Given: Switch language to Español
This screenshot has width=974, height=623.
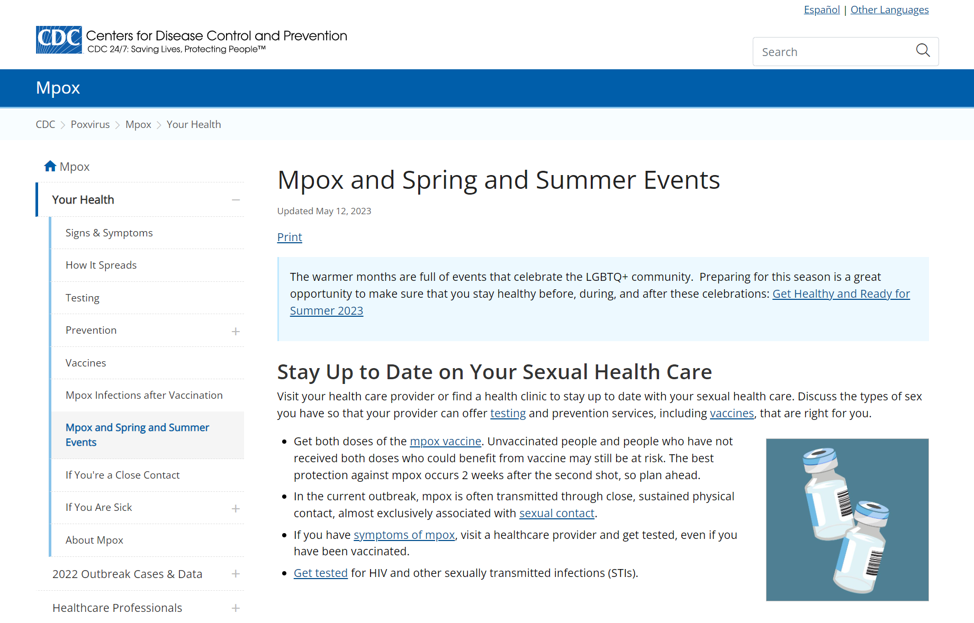Looking at the screenshot, I should click(822, 10).
